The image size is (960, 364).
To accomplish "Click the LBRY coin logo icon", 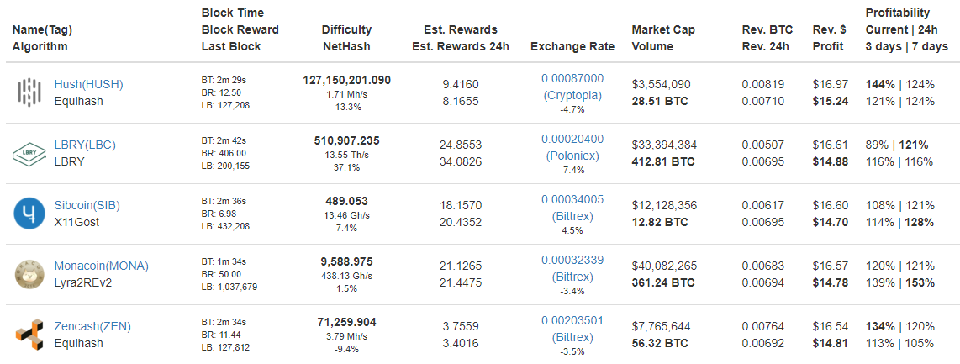I will tap(29, 153).
